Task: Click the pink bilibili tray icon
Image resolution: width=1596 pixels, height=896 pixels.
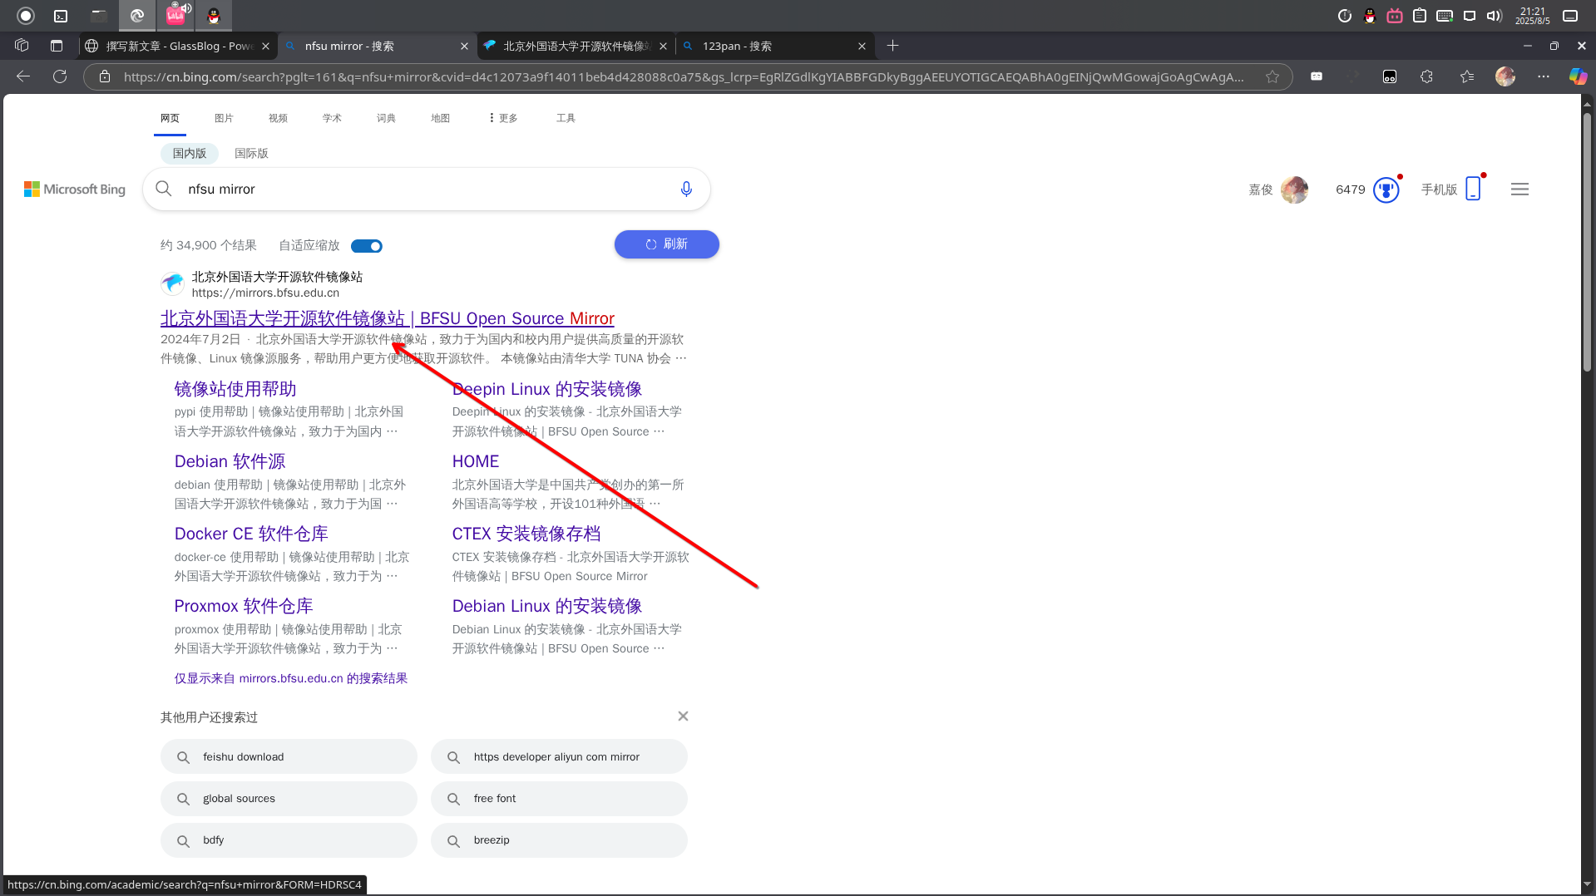Action: coord(1395,16)
